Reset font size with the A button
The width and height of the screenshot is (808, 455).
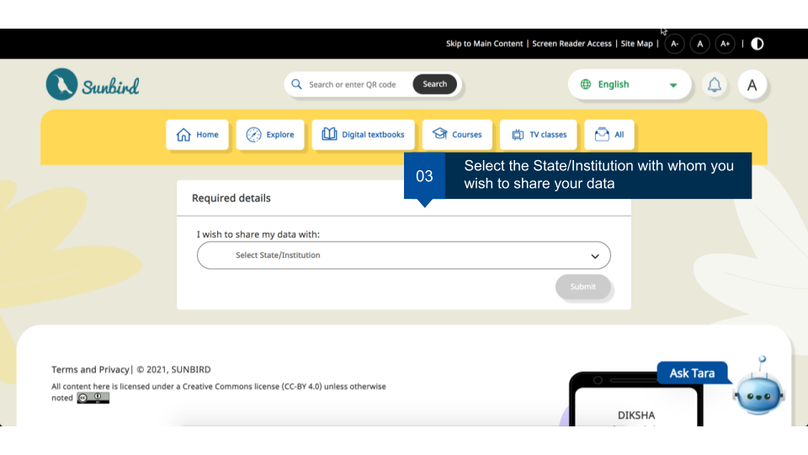tap(699, 44)
